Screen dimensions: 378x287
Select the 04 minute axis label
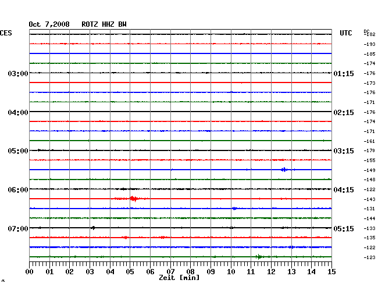pyautogui.click(x=110, y=272)
